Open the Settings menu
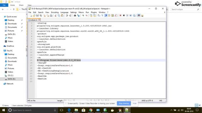This screenshot has width=202, height=113. pyautogui.click(x=74, y=12)
